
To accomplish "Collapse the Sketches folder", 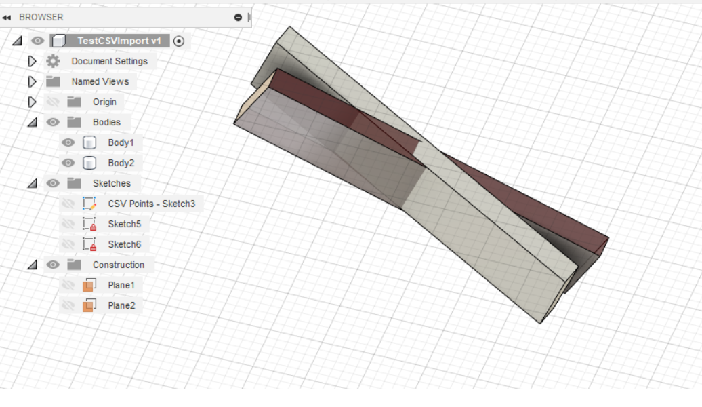I will tap(33, 183).
